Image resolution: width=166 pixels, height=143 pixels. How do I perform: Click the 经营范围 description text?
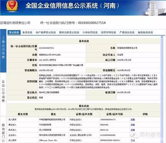click(98, 81)
